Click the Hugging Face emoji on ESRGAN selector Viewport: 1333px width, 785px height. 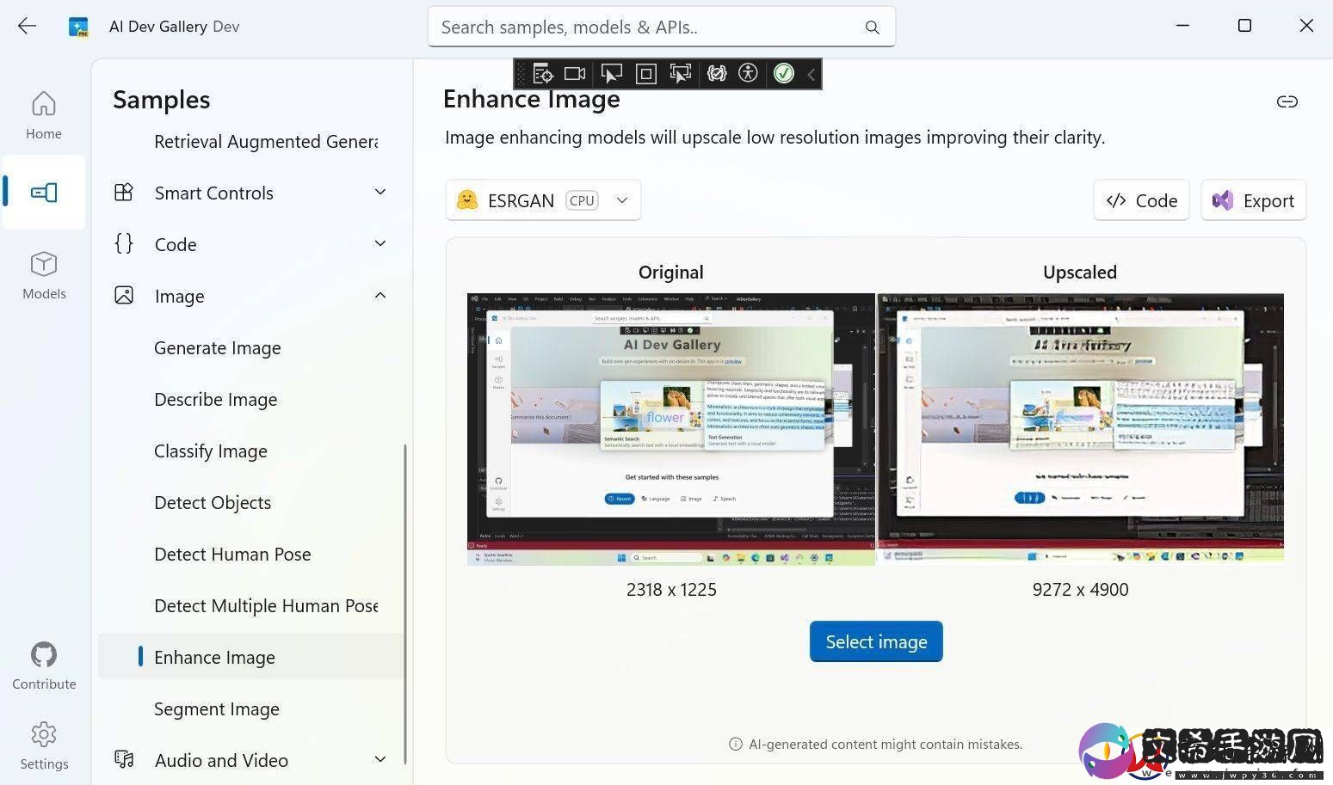(466, 199)
